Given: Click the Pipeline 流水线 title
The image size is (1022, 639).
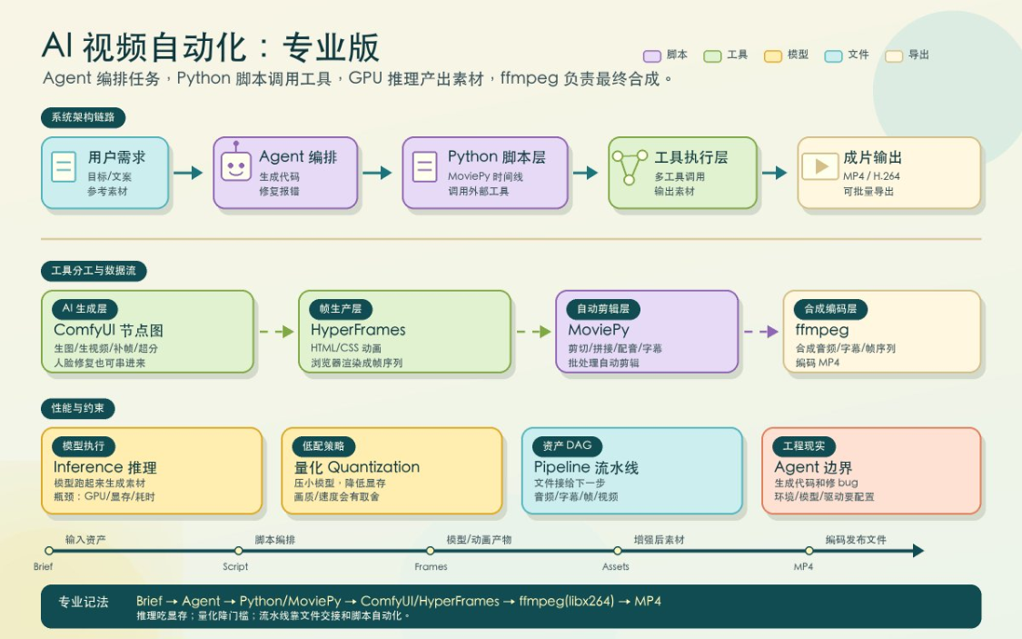Looking at the screenshot, I should pyautogui.click(x=586, y=467).
